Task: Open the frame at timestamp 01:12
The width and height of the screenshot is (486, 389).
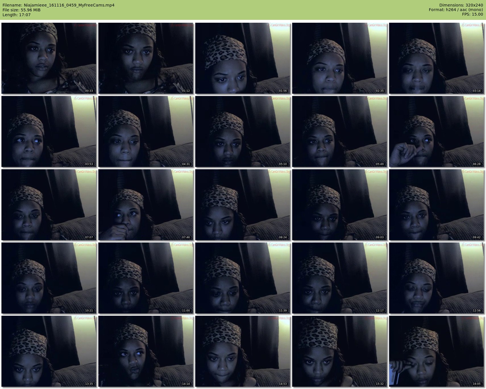Action: 146,58
